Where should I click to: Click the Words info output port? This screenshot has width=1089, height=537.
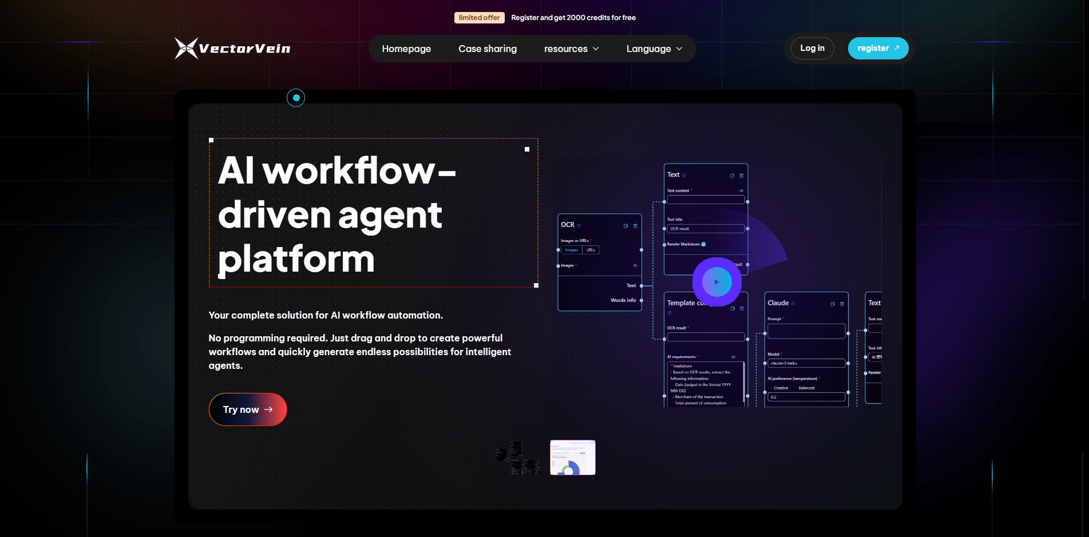(641, 300)
